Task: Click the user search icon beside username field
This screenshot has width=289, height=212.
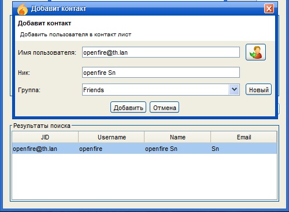Action: click(255, 52)
